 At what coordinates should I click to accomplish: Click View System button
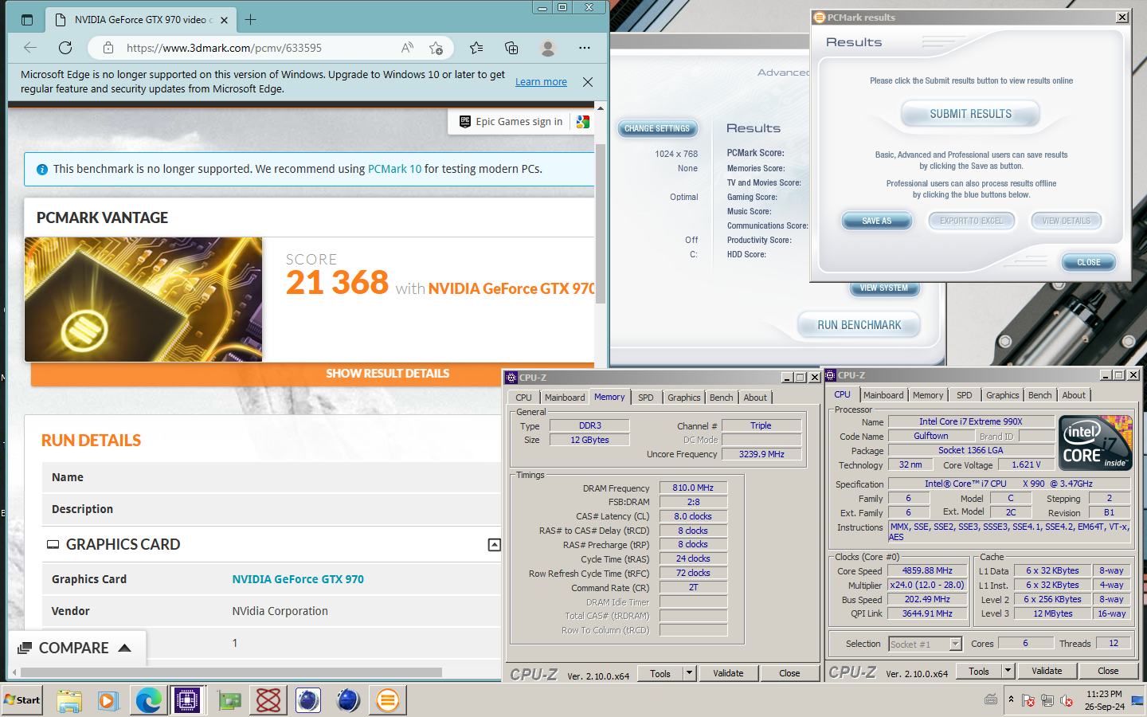click(x=883, y=288)
